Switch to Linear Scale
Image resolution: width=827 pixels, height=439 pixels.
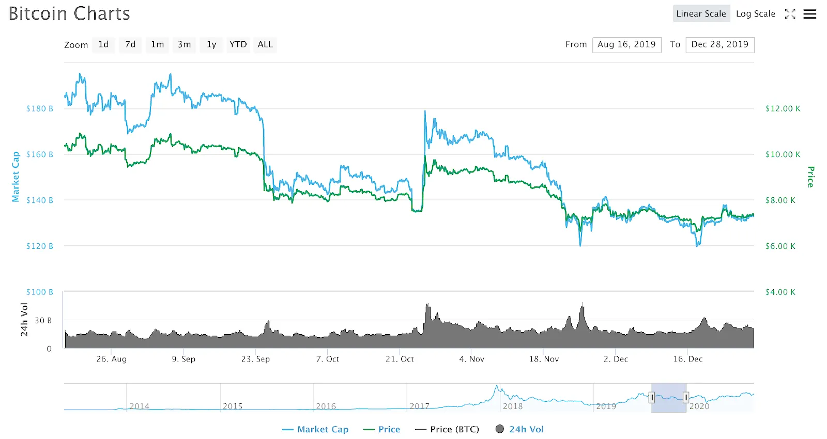click(701, 13)
